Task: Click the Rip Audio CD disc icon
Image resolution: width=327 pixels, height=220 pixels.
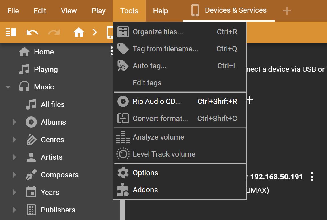Action: (123, 101)
